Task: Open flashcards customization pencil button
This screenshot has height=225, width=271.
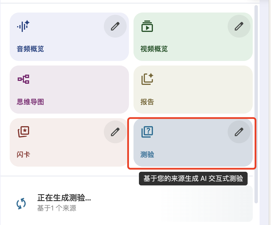Action: pos(115,132)
